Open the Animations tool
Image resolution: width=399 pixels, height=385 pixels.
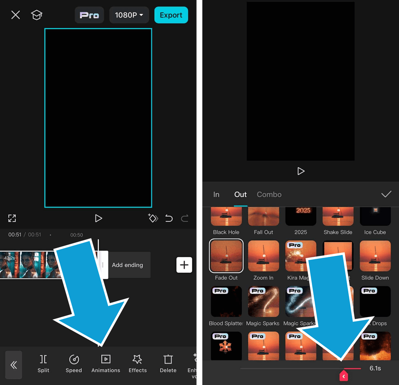[106, 363]
